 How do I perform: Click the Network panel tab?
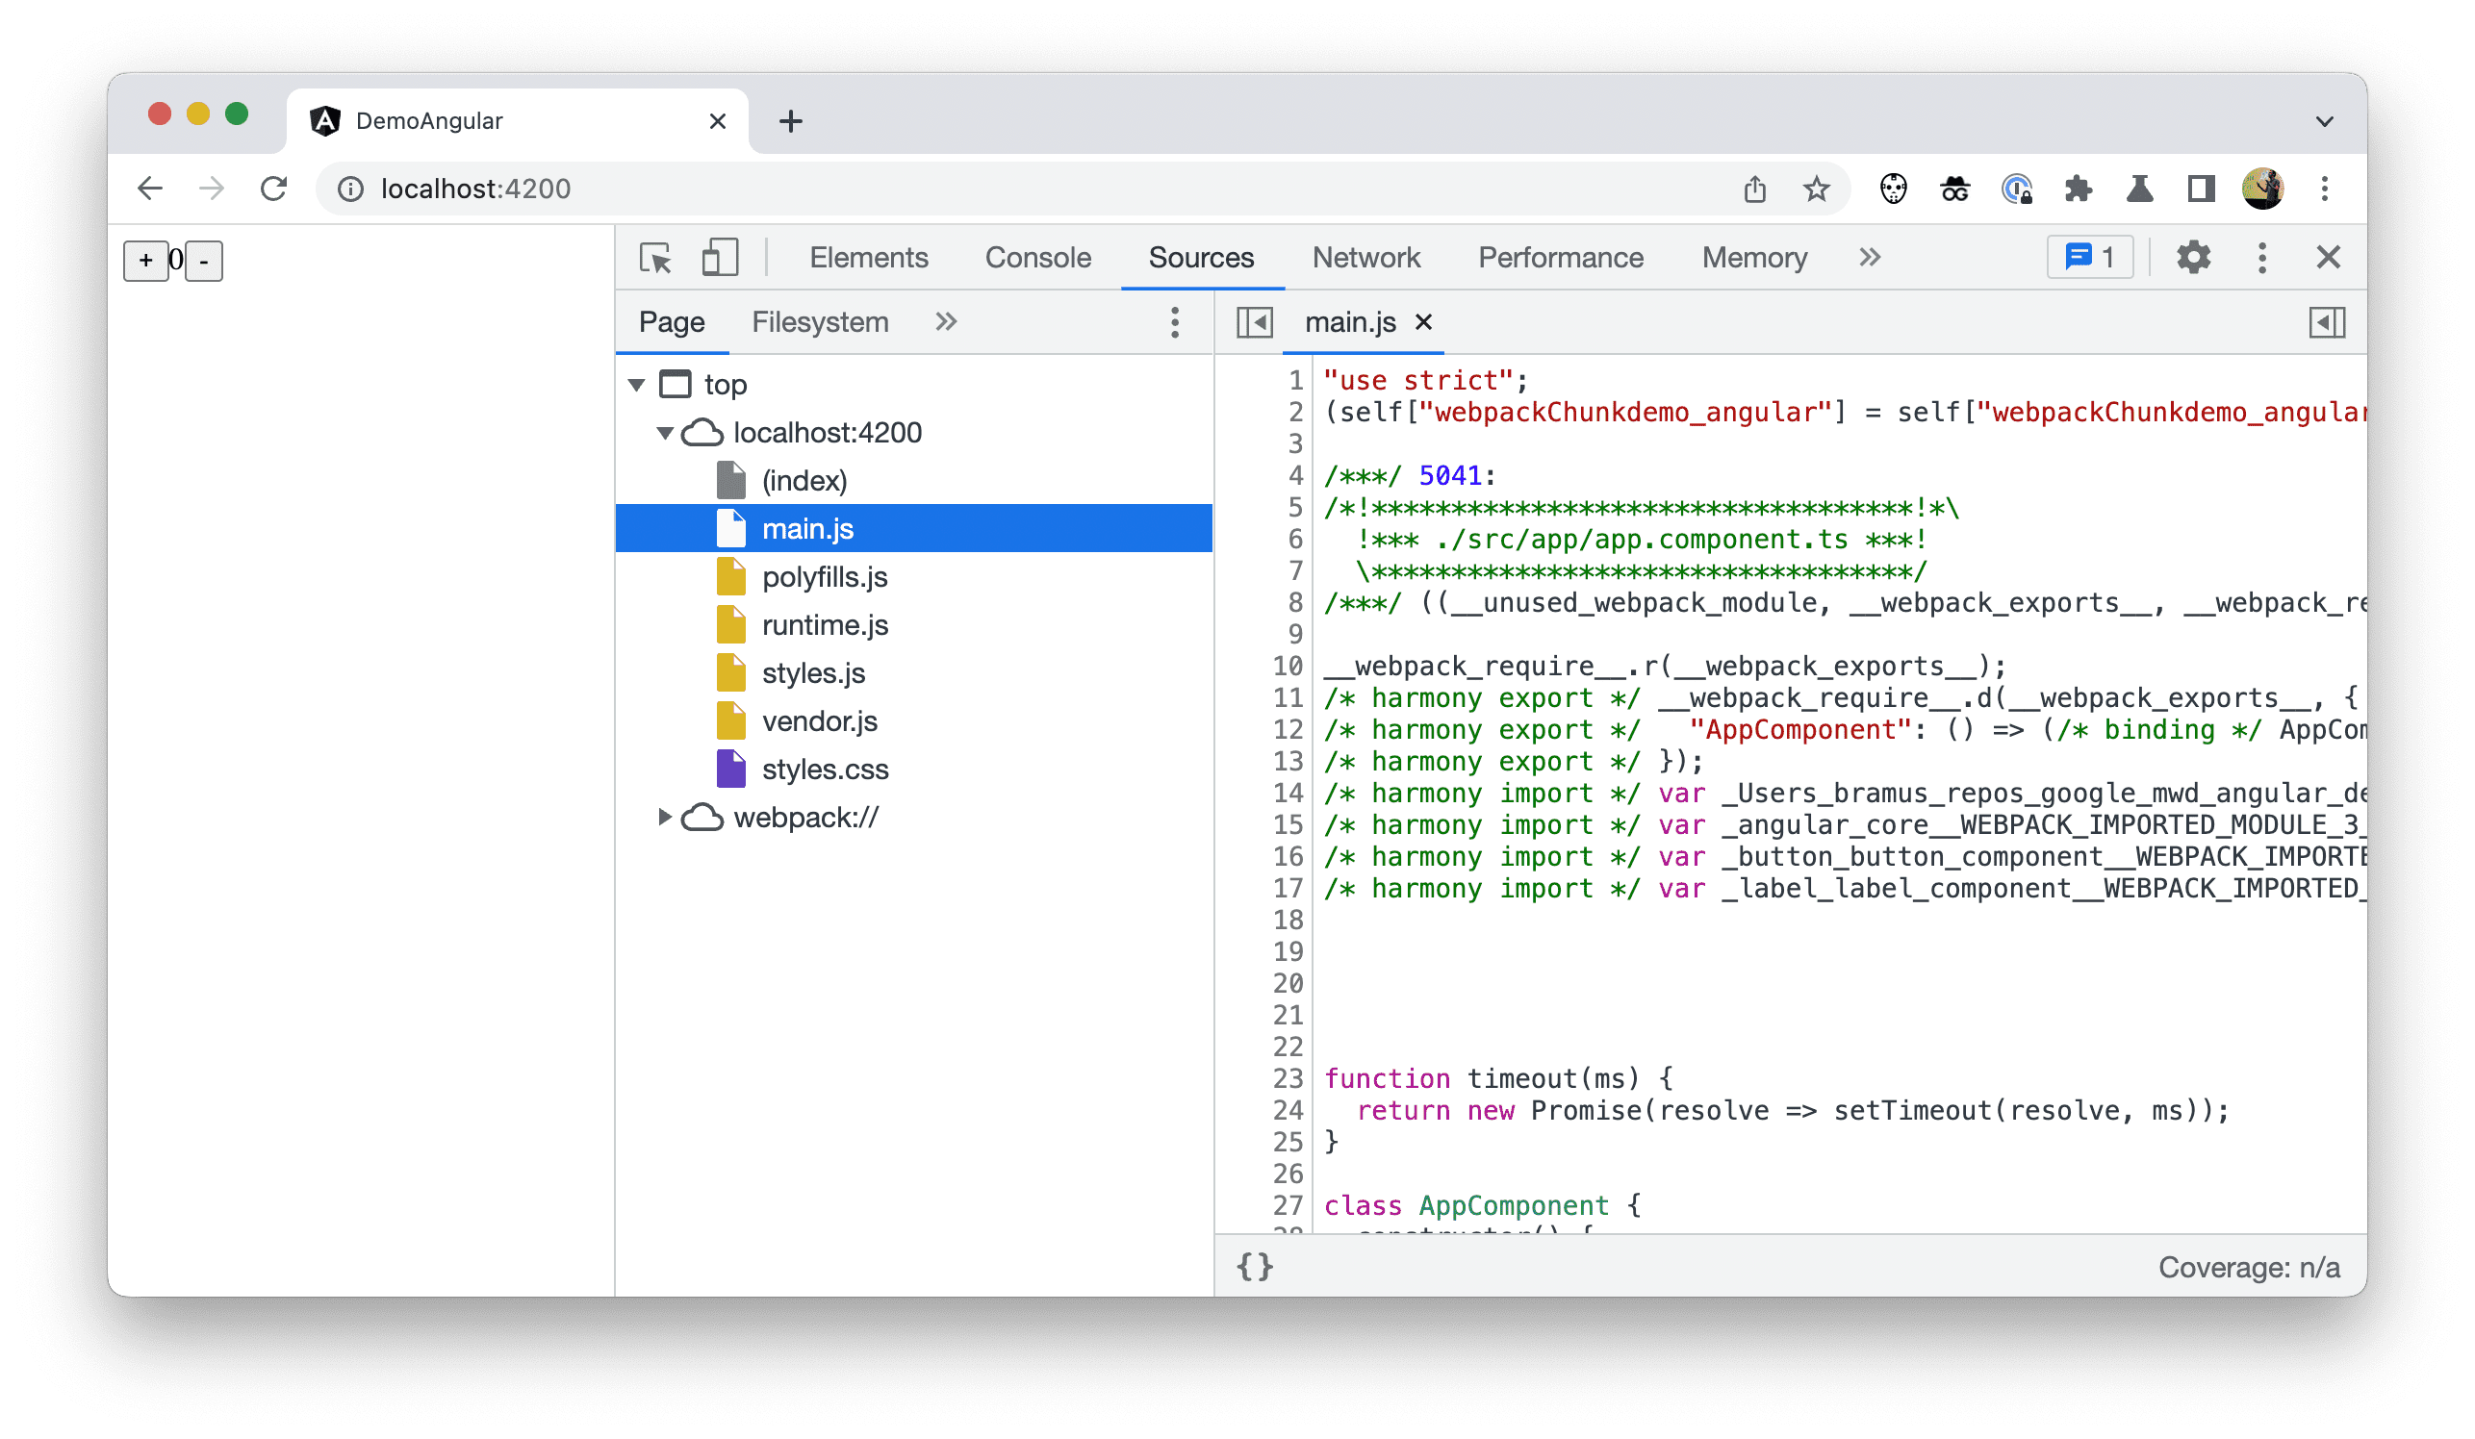pos(1365,259)
